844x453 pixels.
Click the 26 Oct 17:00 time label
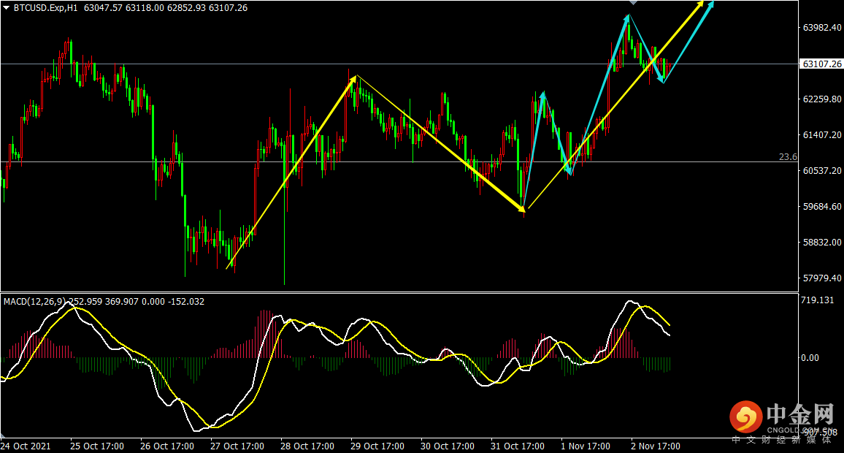(x=167, y=446)
